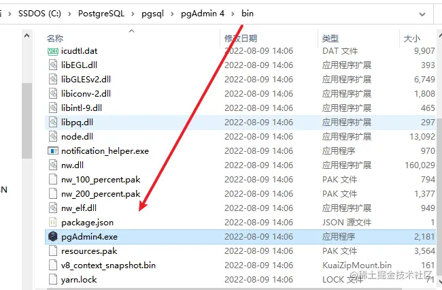Click the bin folder in breadcrumb

pyautogui.click(x=248, y=14)
